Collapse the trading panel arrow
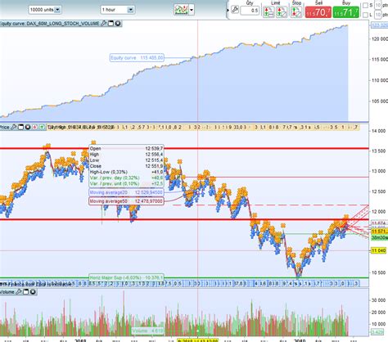This screenshot has width=388, height=342. pyautogui.click(x=228, y=10)
